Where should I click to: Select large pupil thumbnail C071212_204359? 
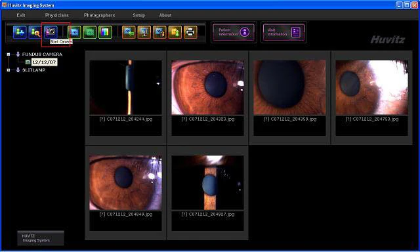tap(289, 87)
